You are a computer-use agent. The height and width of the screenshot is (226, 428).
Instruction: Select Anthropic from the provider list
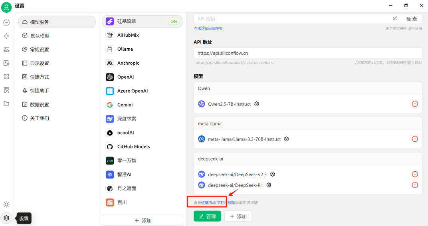[128, 63]
